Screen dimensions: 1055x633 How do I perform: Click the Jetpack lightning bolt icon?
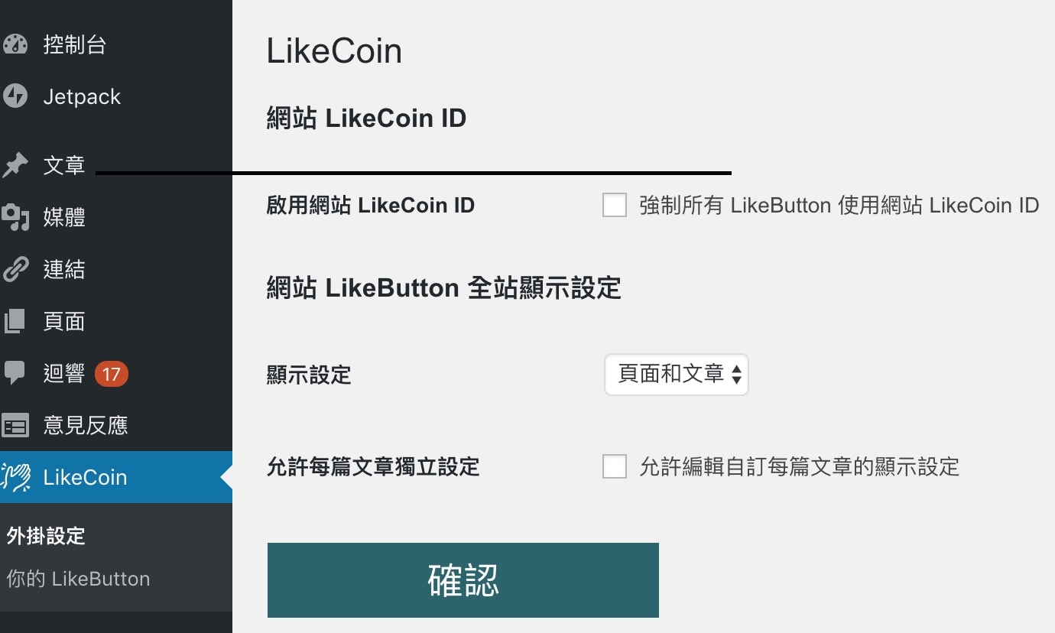[15, 97]
